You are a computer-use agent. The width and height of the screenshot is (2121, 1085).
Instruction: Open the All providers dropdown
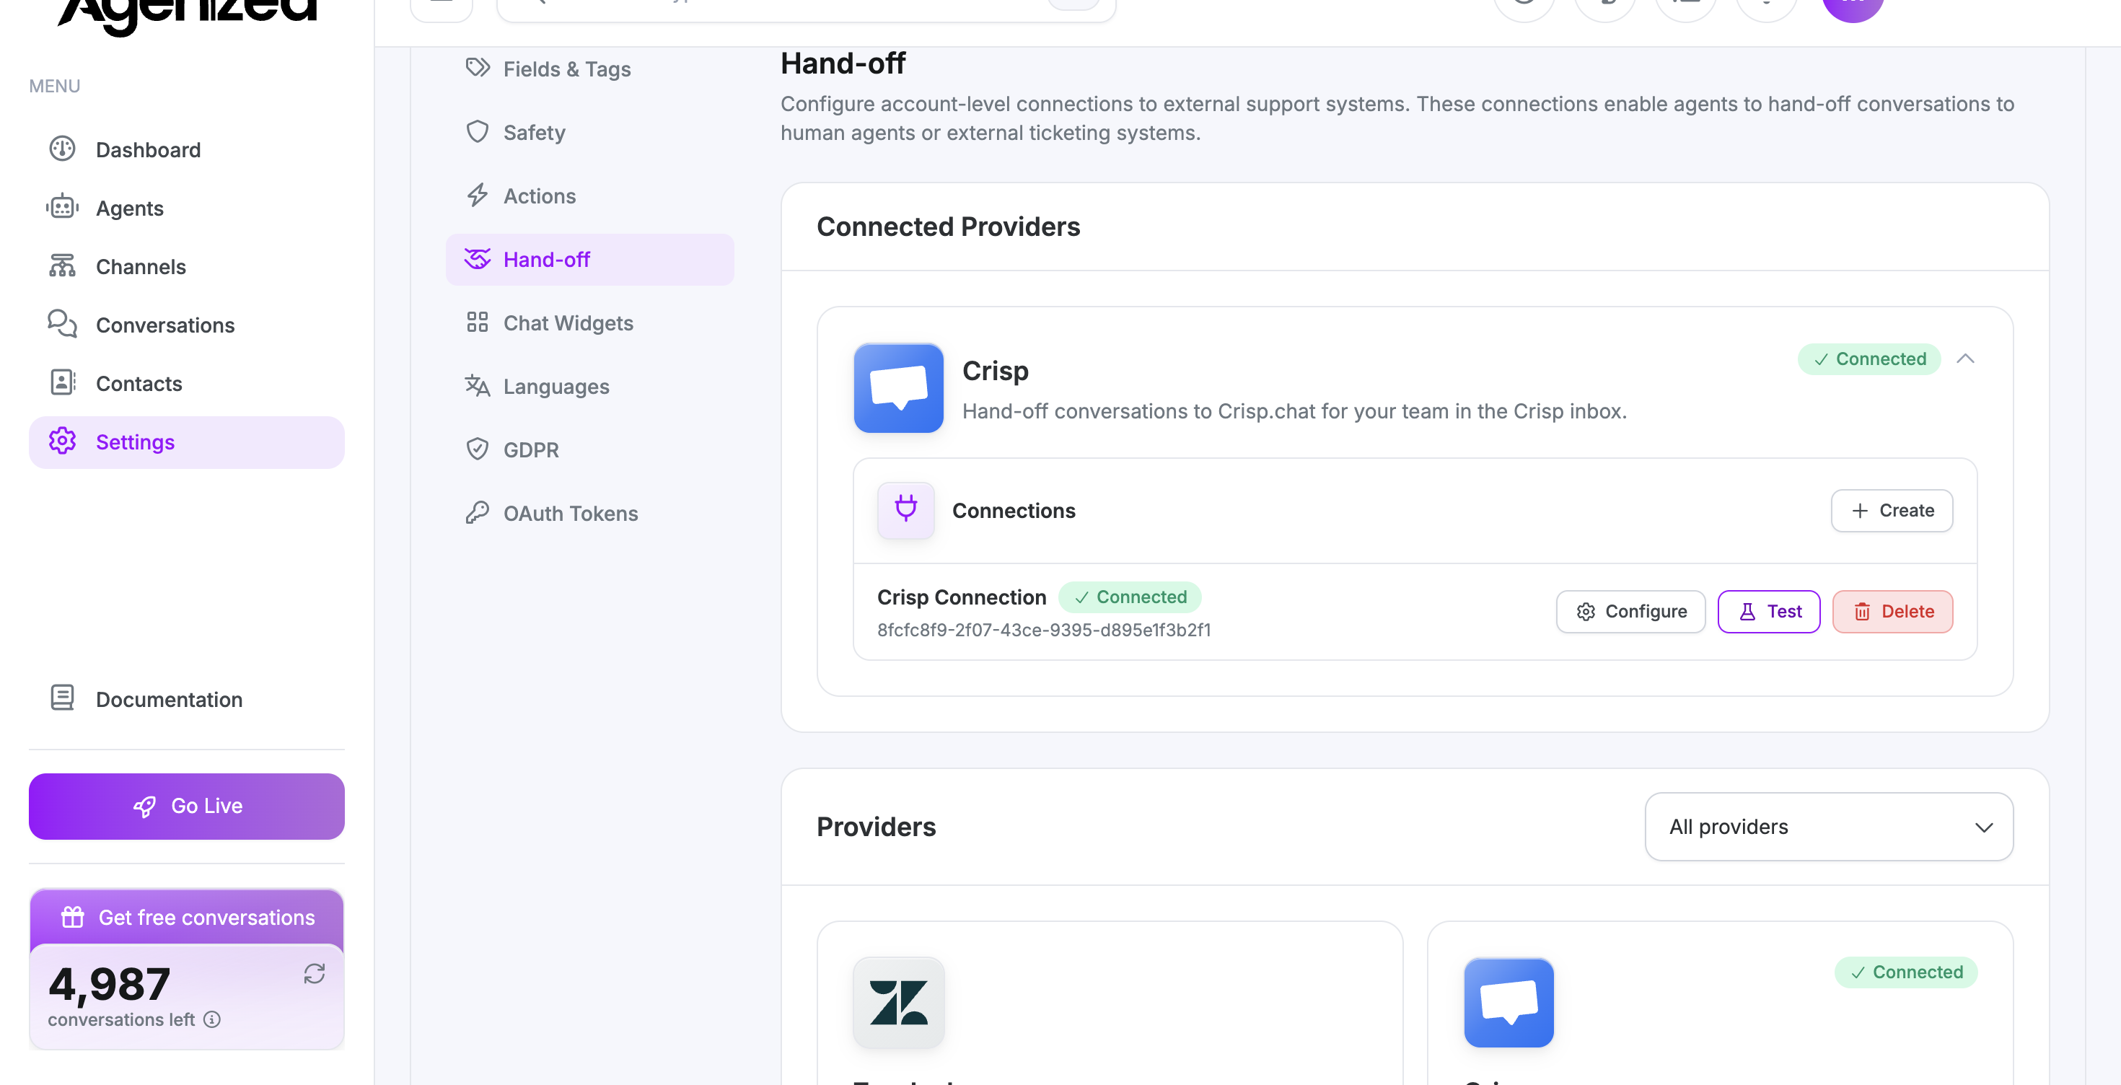[x=1828, y=827]
